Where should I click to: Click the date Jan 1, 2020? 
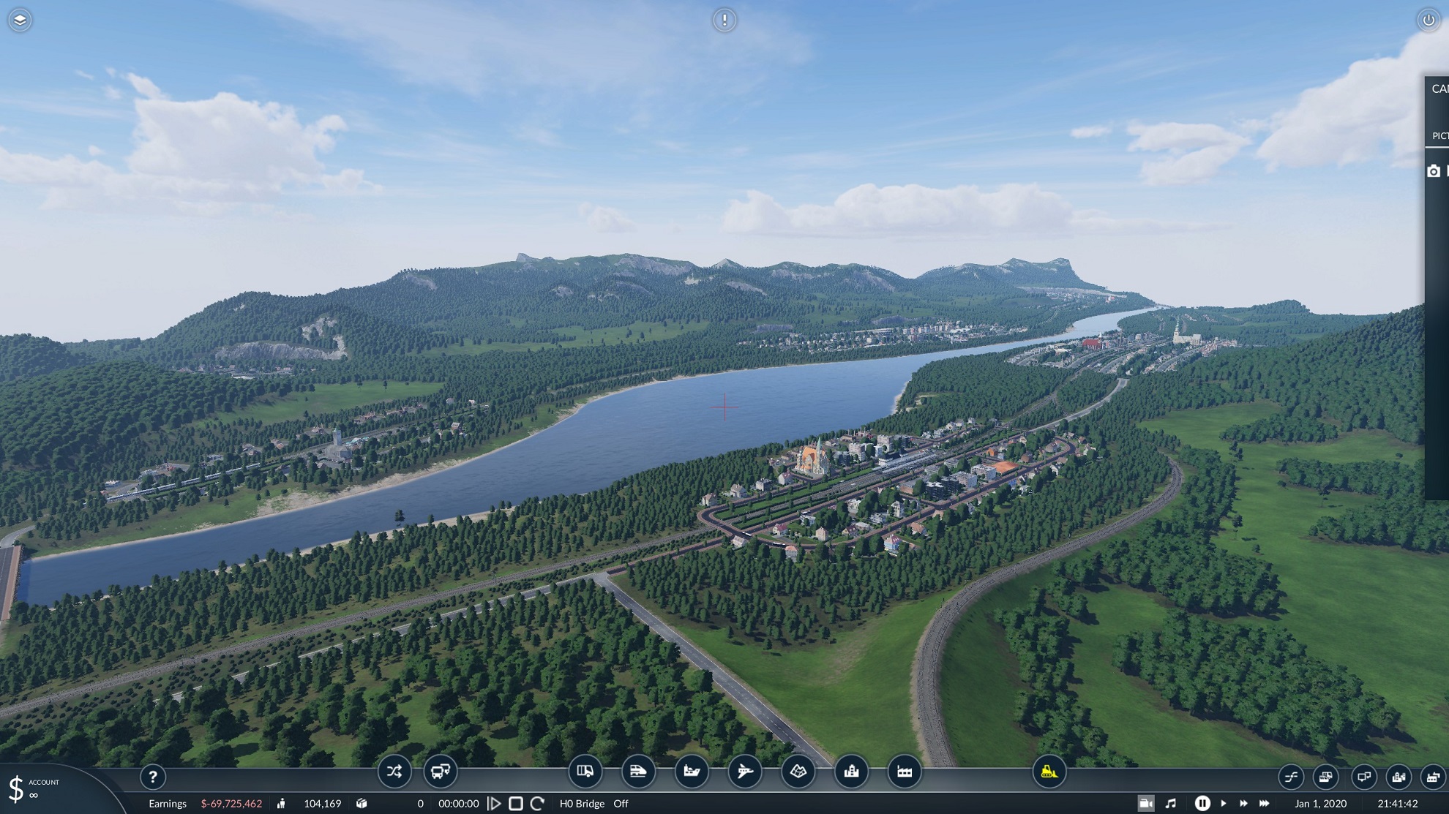coord(1320,804)
